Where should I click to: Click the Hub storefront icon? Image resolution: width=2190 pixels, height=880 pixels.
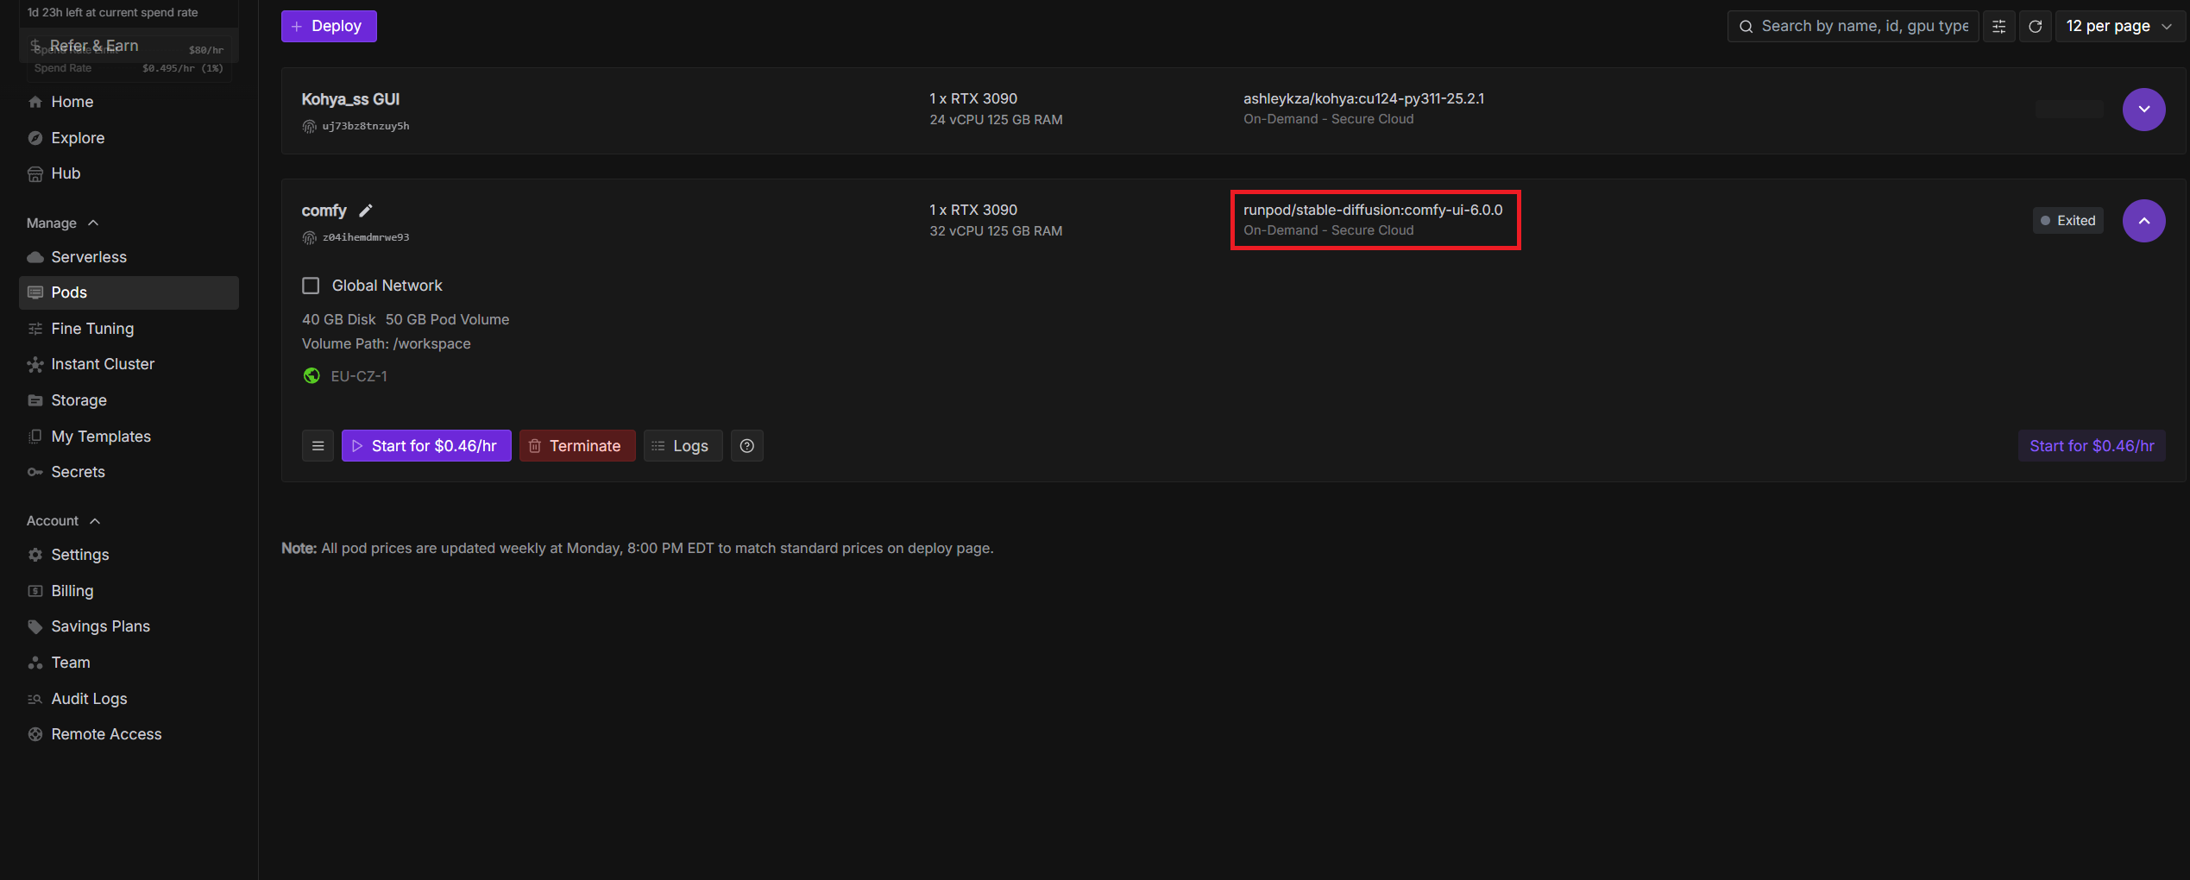[35, 174]
